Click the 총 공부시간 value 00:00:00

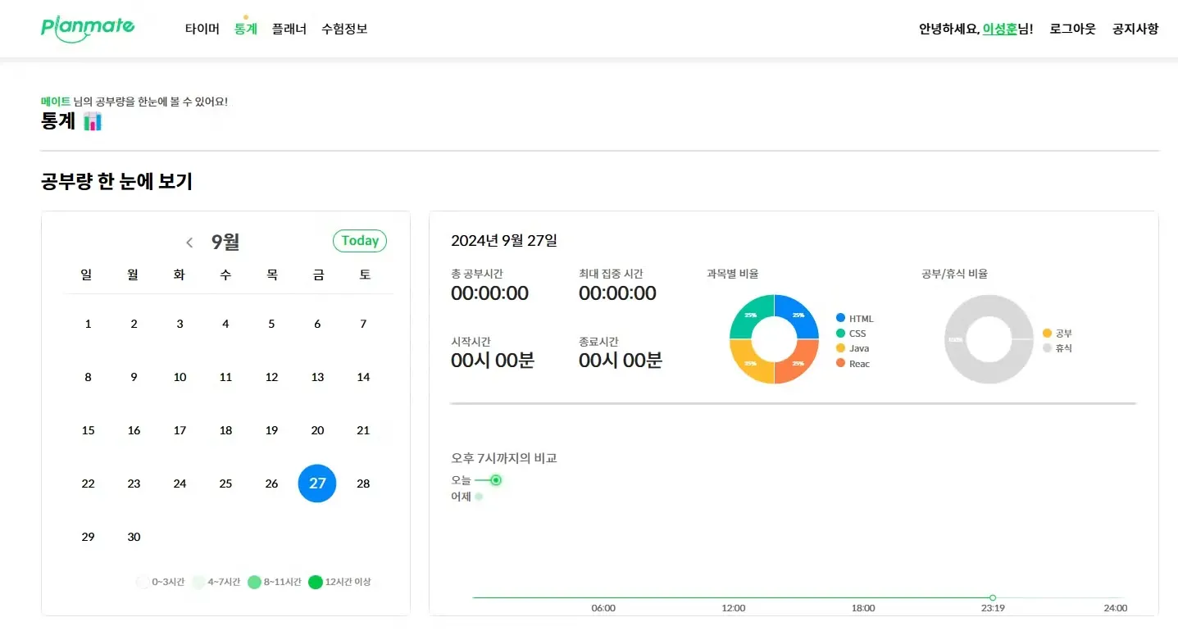(489, 293)
